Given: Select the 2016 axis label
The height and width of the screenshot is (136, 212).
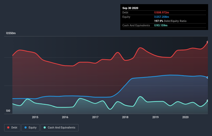Looking at the screenshot, I should tap(65, 117).
